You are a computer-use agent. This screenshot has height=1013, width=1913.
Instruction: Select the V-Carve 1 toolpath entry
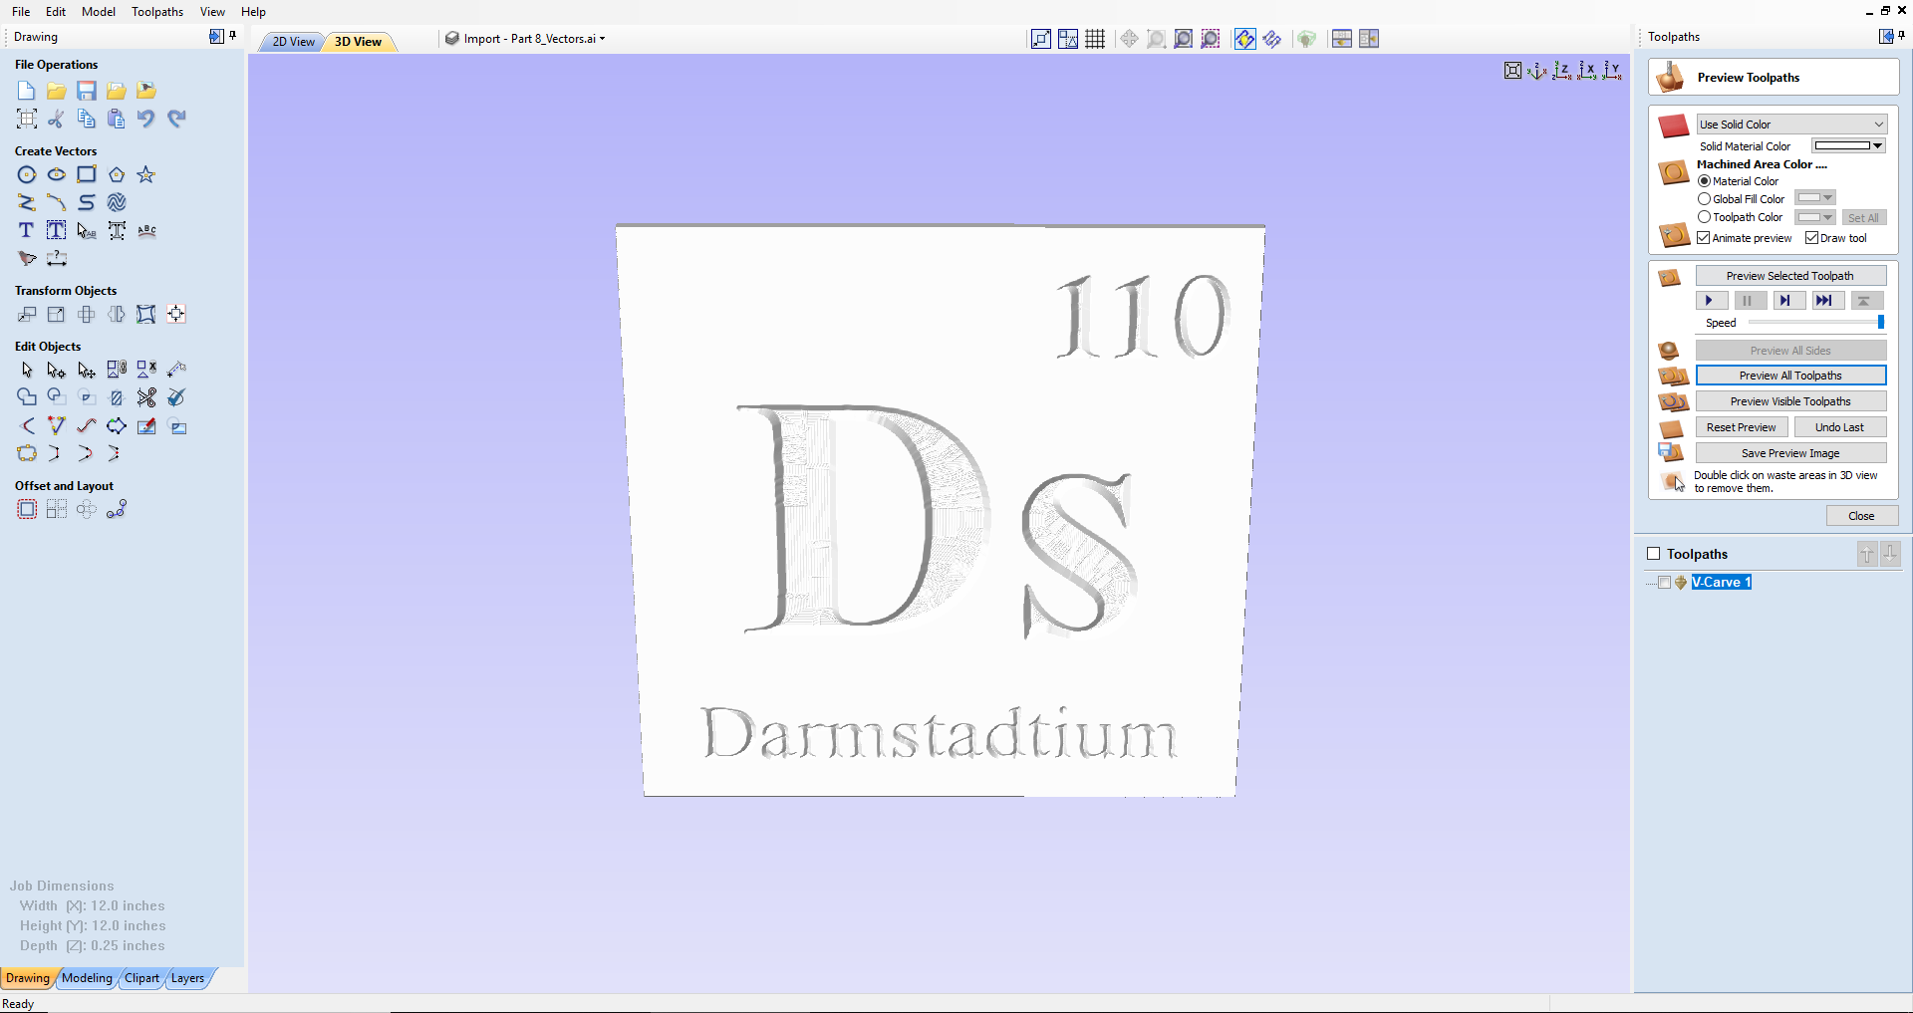coord(1721,583)
